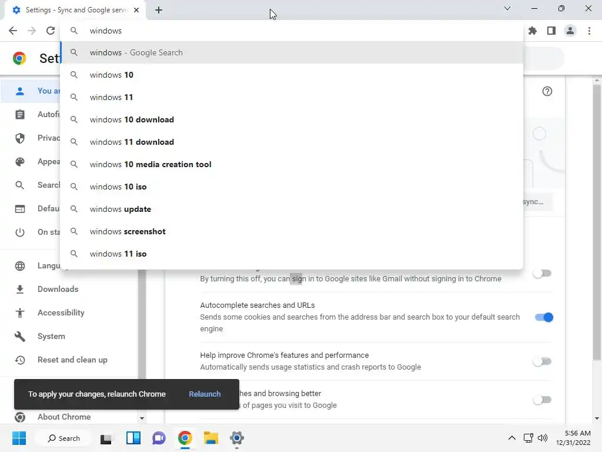
Task: Select the 'windows screenshot' suggestion
Action: click(x=292, y=231)
